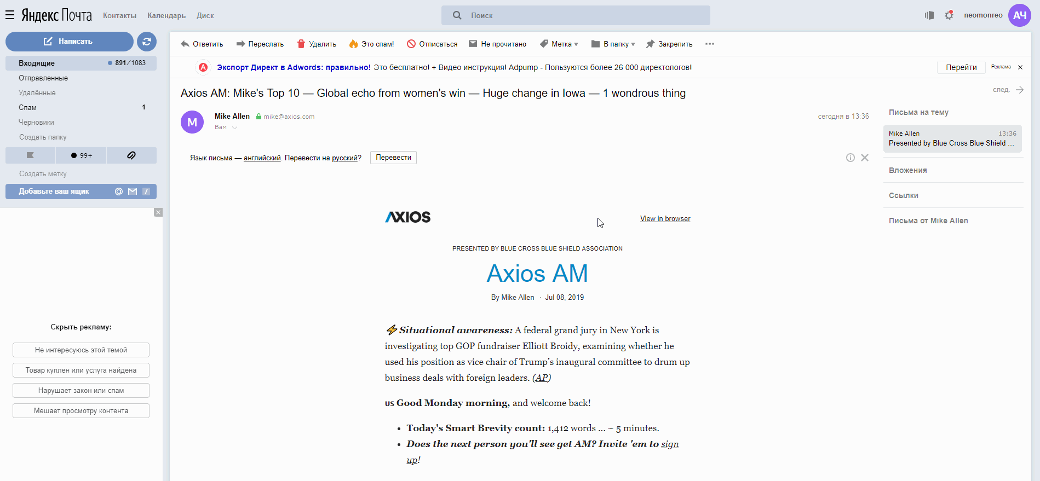Viewport: 1040px width, 481px height.
Task: Delete the email with Удалить
Action: coord(317,44)
